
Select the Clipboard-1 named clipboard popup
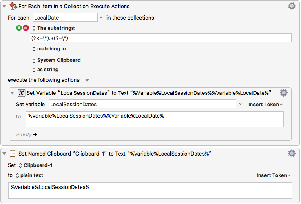(35, 165)
